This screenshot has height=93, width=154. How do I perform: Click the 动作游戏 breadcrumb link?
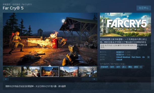click(16, 4)
